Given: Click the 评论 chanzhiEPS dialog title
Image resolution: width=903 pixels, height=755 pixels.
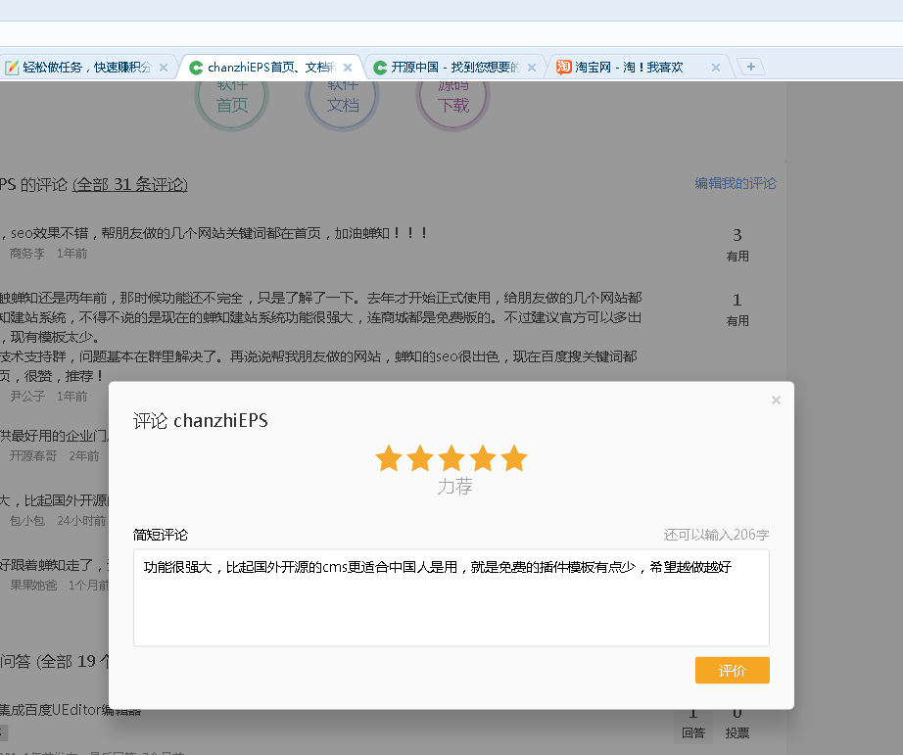Looking at the screenshot, I should [201, 420].
